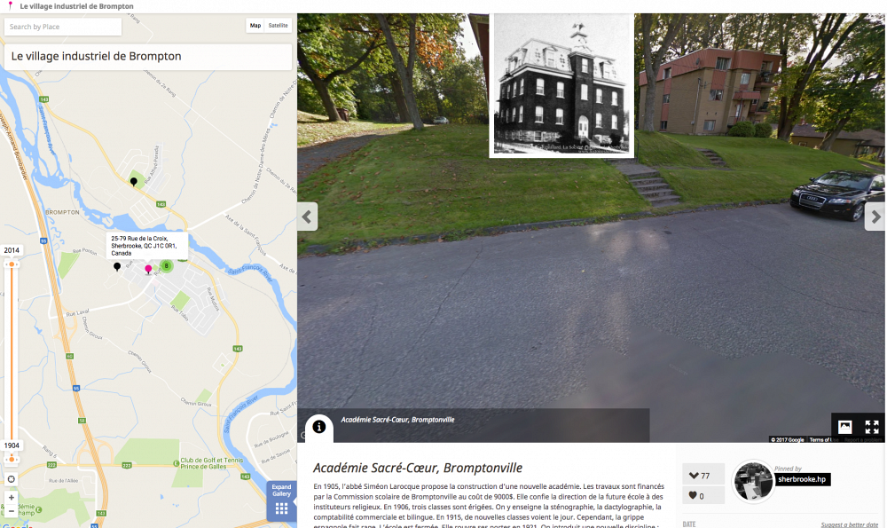
Task: Open the green cluster marker labeled 8
Action: (x=167, y=265)
